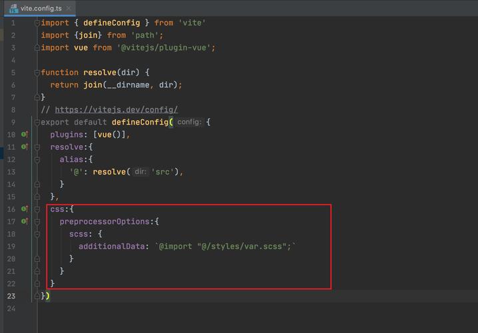Click the alias property on line 12

pyautogui.click(x=71, y=159)
